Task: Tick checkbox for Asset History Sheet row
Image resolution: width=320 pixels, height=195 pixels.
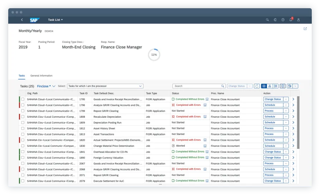Action: (x=23, y=128)
